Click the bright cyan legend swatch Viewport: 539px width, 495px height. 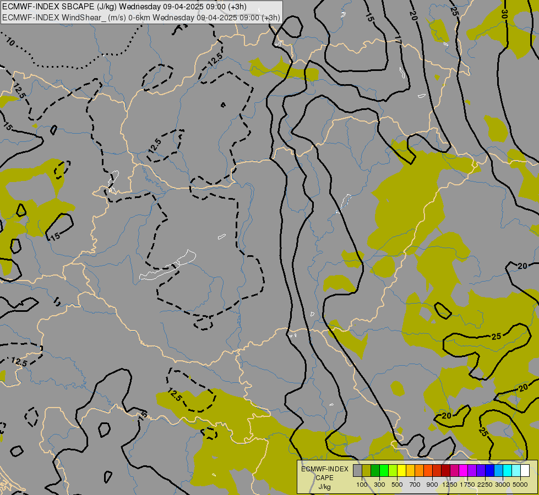click(508, 471)
